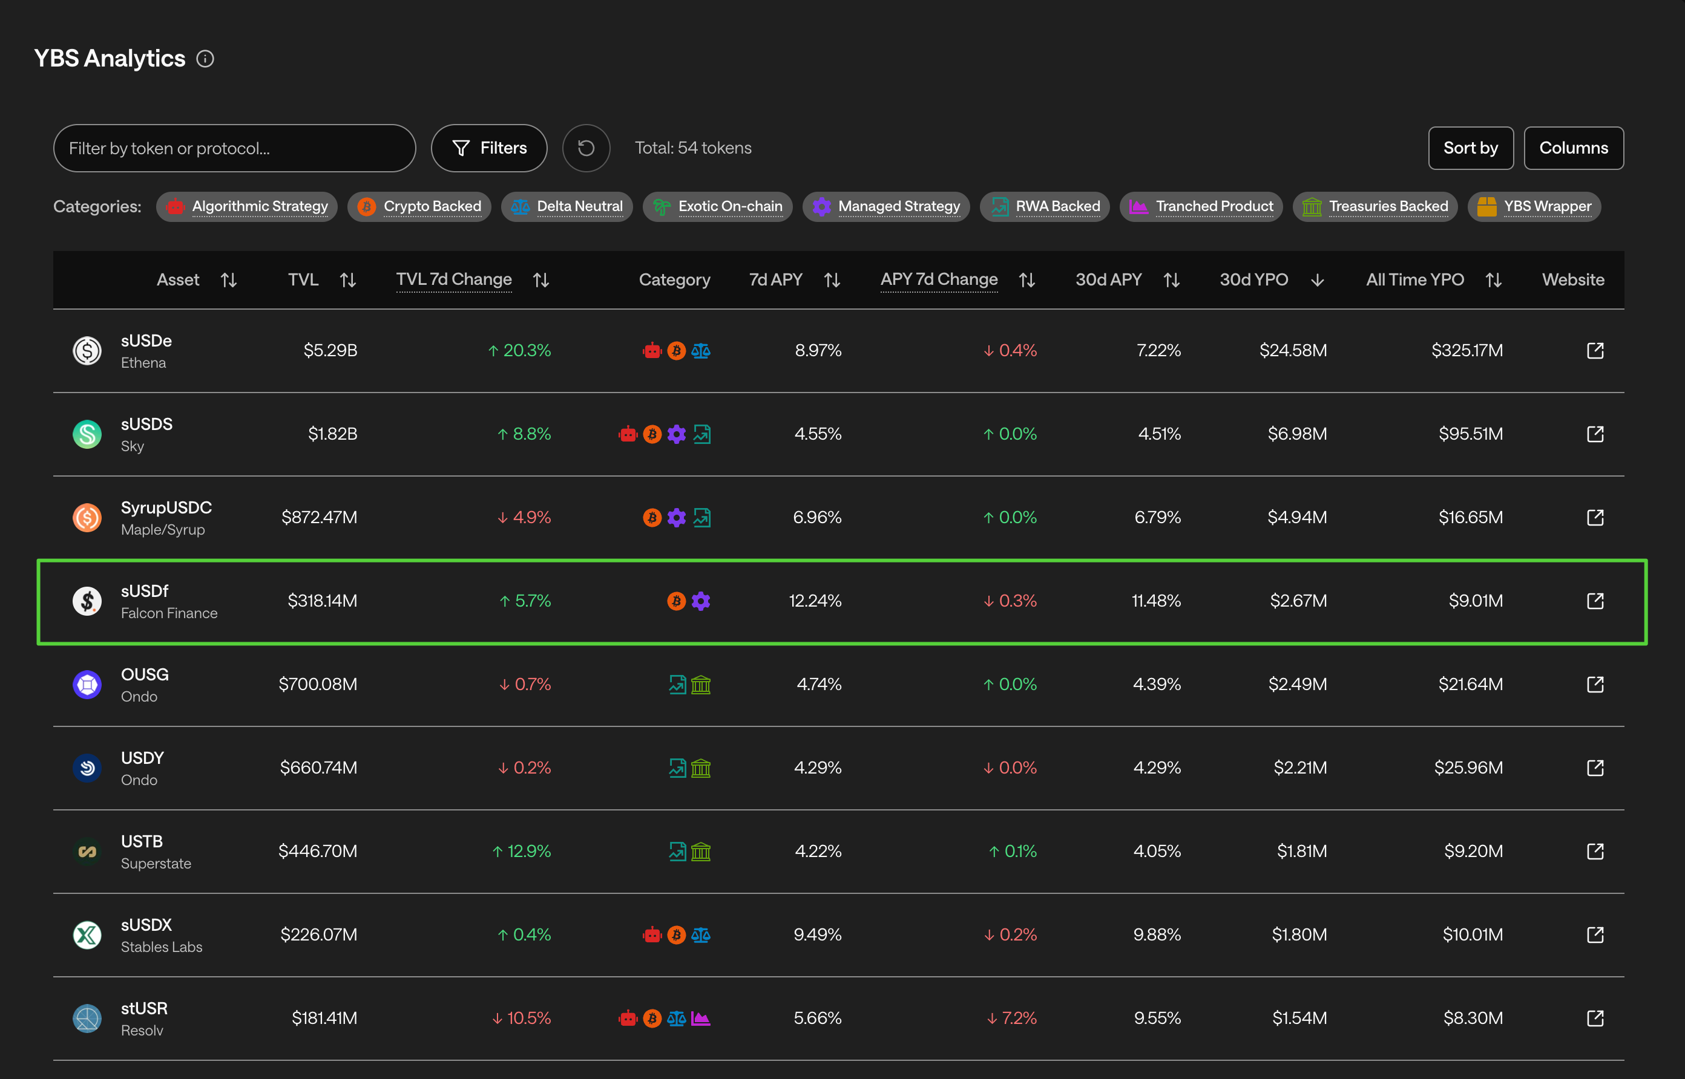Click the OUSG token logo

tap(88, 684)
